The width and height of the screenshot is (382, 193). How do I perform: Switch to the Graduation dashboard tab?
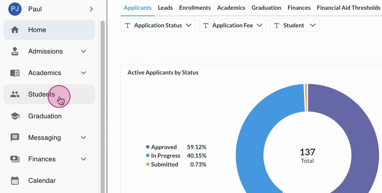[266, 8]
